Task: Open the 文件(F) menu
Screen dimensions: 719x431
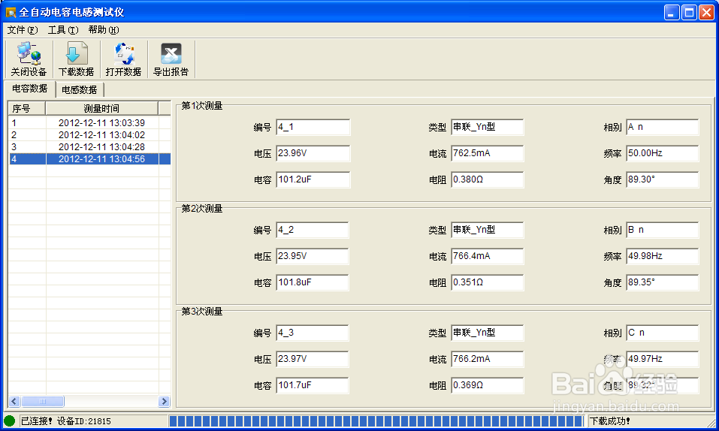Action: click(23, 30)
